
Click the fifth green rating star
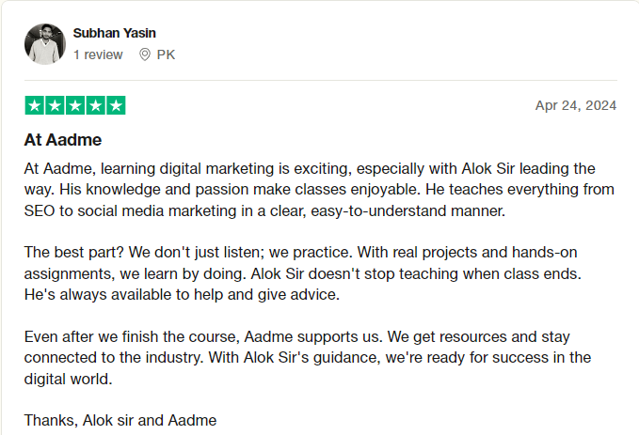click(x=116, y=105)
